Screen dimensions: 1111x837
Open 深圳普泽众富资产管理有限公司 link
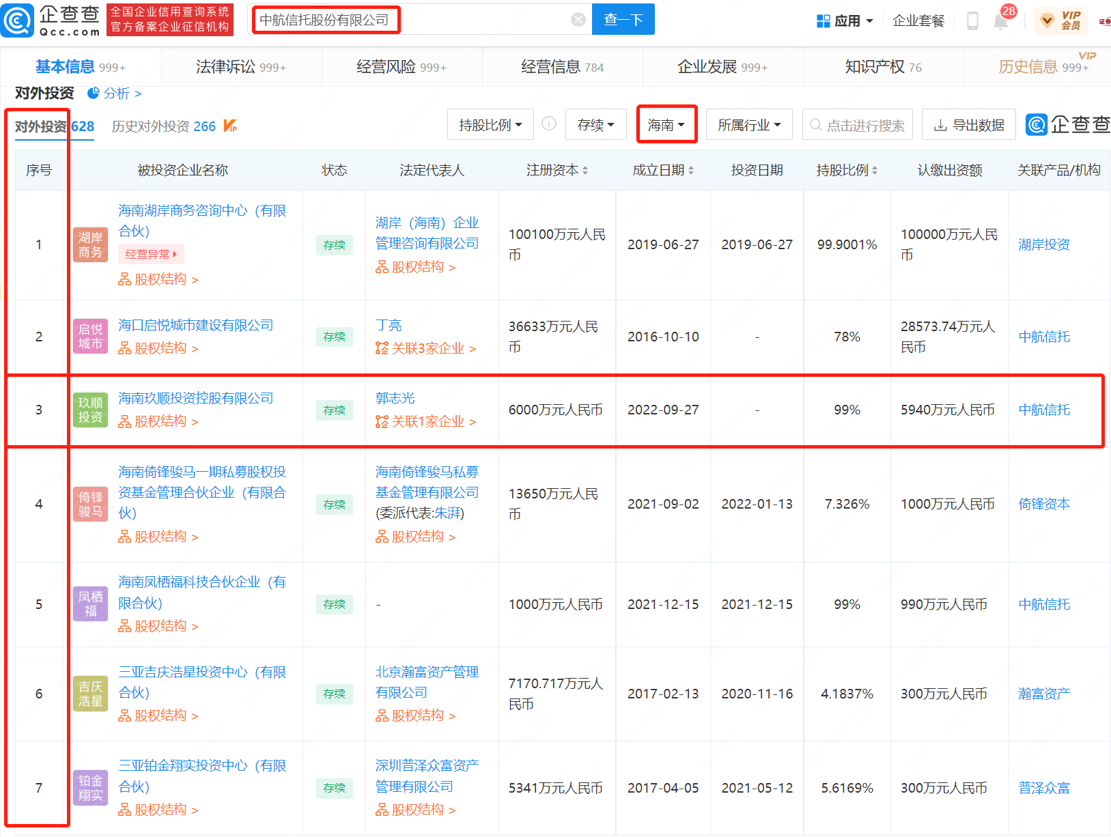[427, 776]
